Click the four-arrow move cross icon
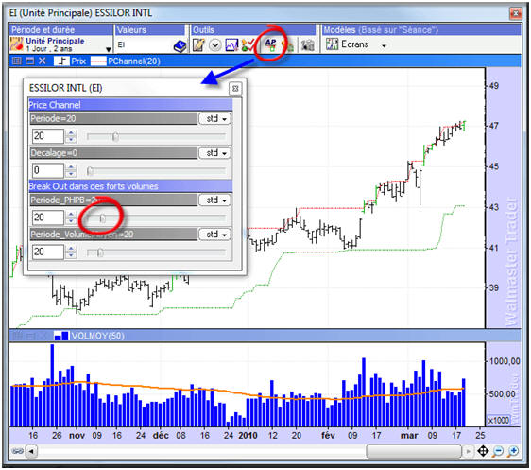The width and height of the screenshot is (531, 470). [483, 451]
